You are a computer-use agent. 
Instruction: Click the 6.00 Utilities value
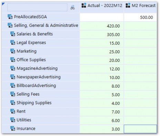coord(102,120)
